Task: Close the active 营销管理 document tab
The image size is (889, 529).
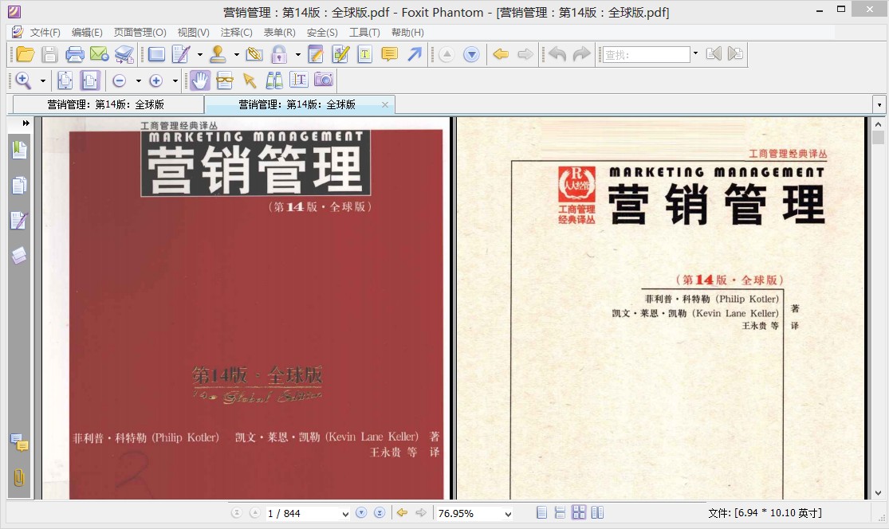Action: (385, 105)
